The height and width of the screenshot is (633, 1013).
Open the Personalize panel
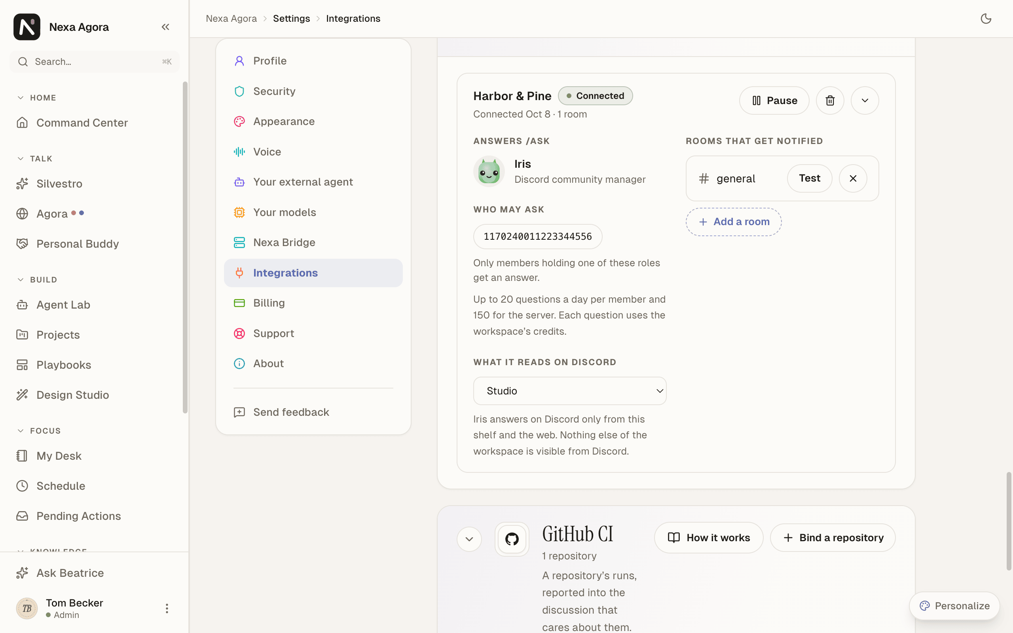point(954,606)
